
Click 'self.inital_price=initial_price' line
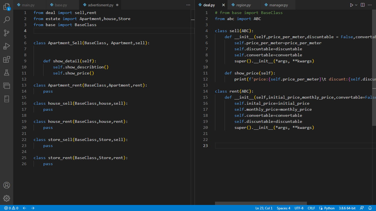tap(272, 103)
